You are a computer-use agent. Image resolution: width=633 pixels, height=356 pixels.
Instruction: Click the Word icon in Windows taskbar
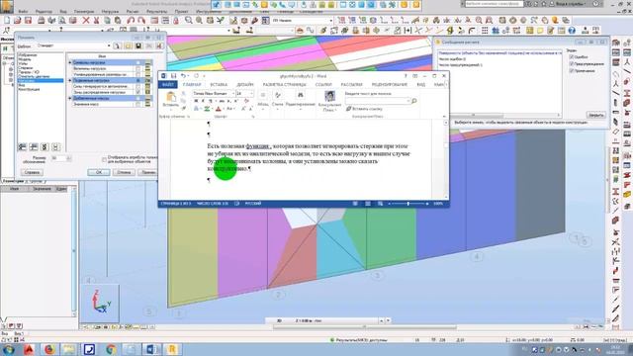(x=151, y=349)
